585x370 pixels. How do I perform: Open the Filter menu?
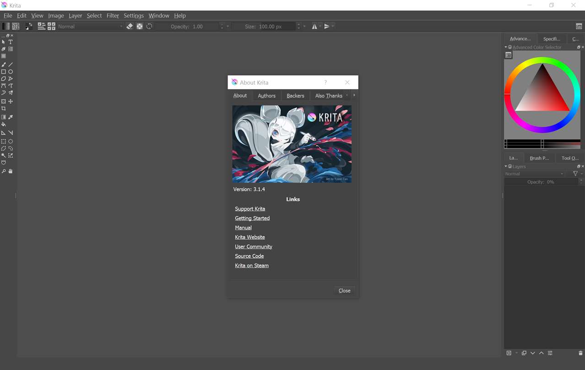click(x=113, y=16)
